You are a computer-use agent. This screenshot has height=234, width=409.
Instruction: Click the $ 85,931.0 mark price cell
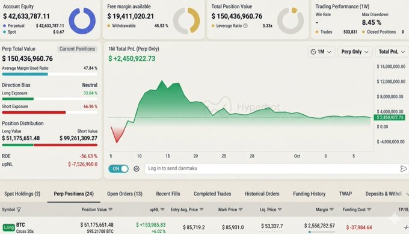coord(233,227)
